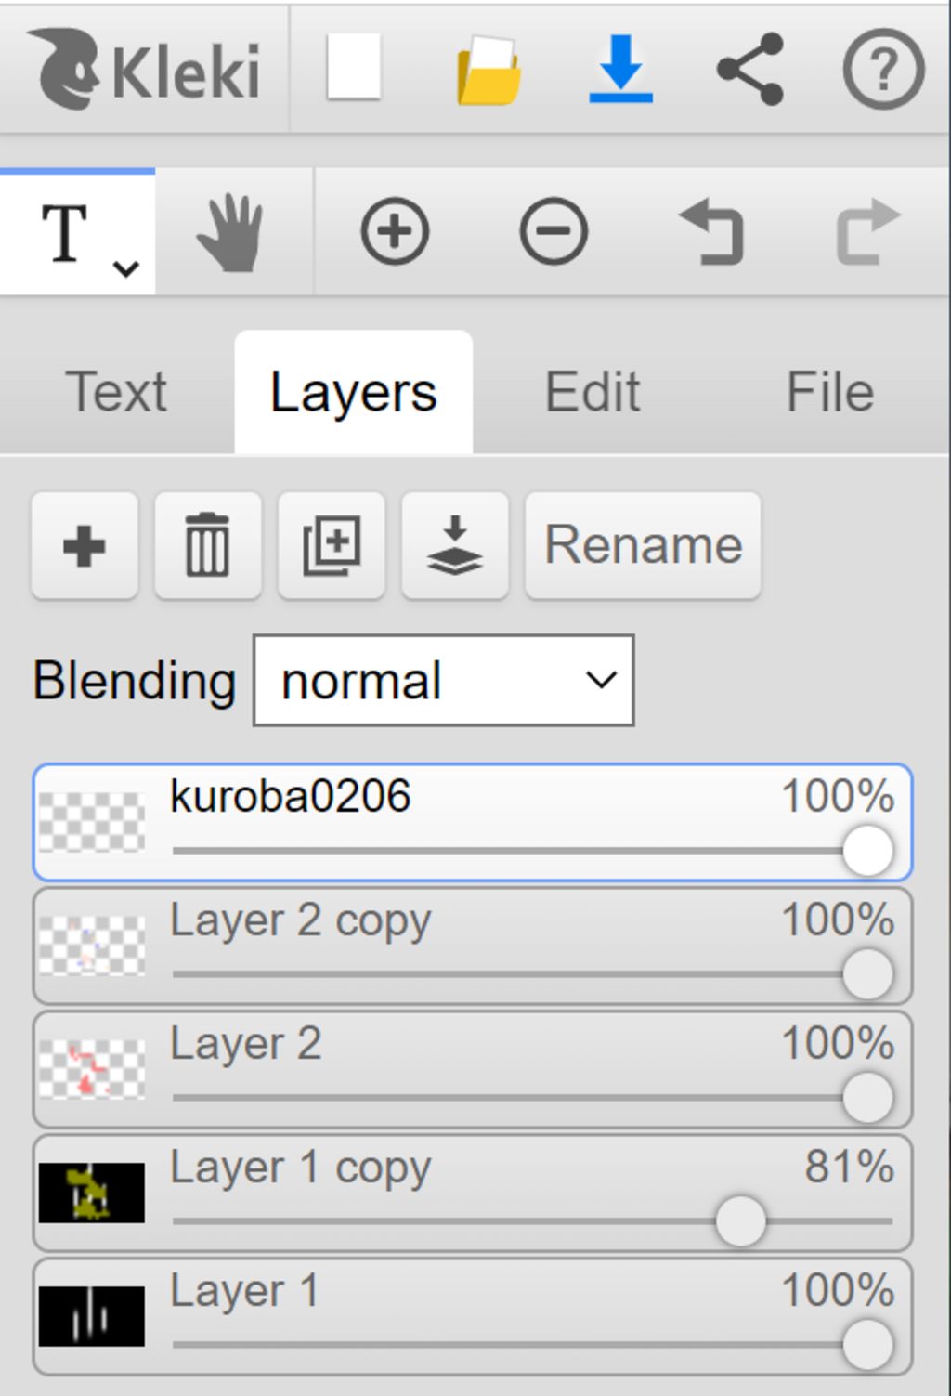
Task: Switch to the File tab
Action: (830, 392)
